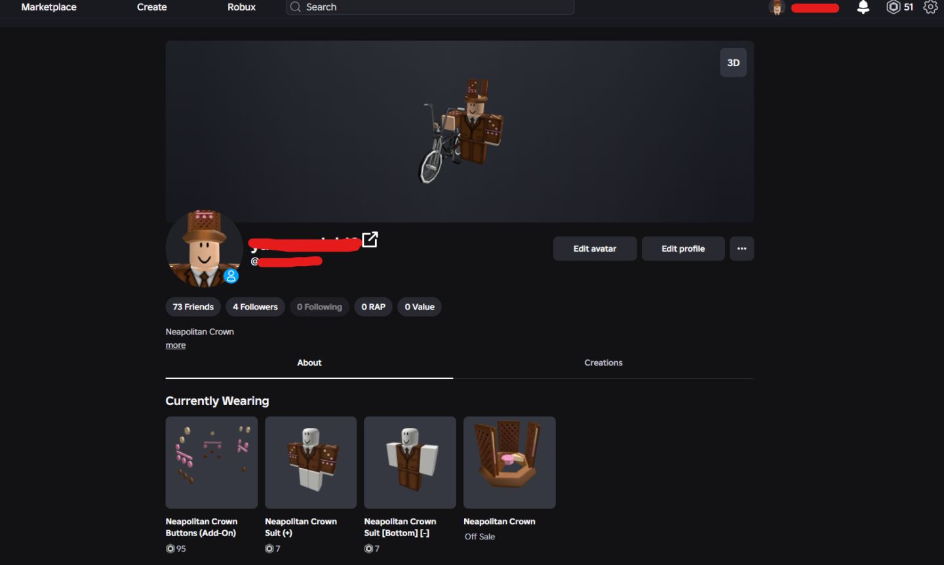The image size is (944, 565).
Task: Go to Marketplace in the top navigation
Action: pos(49,7)
